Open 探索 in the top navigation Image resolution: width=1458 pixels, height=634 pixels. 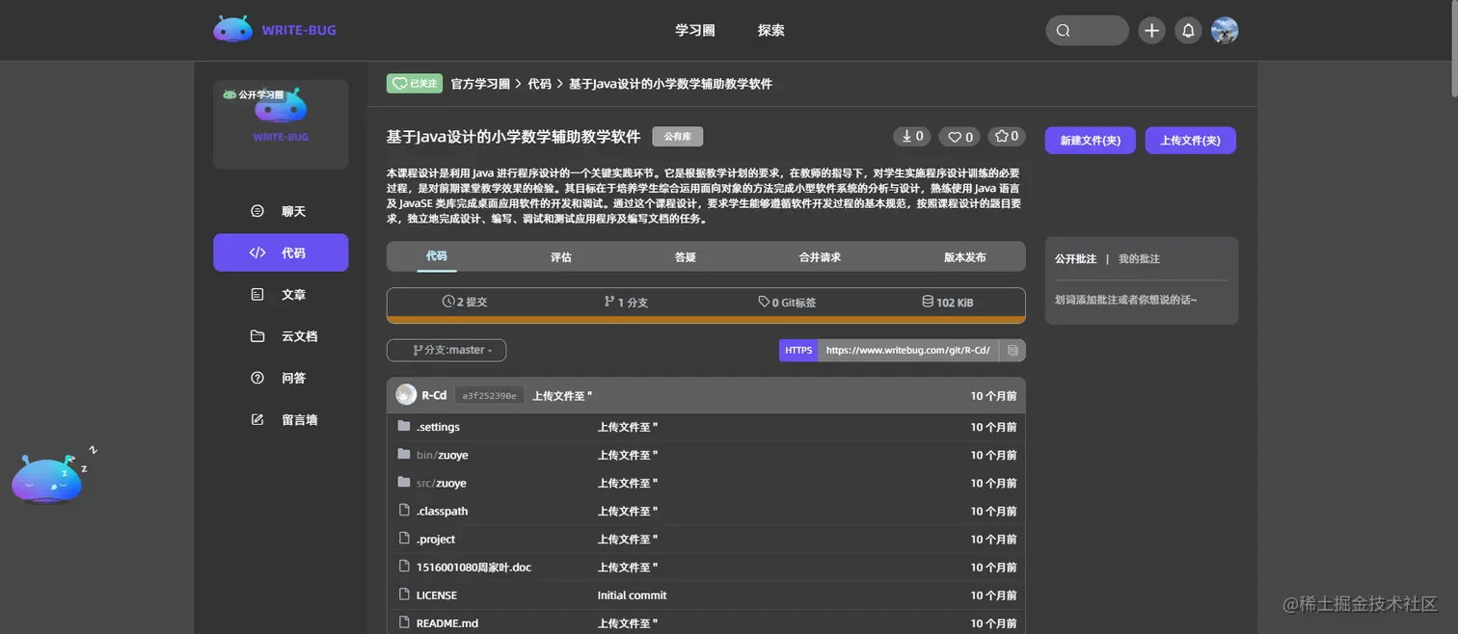point(771,31)
